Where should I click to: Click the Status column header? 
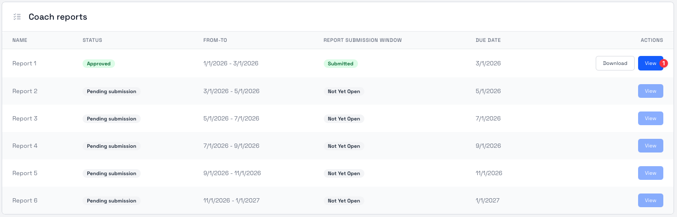pos(92,40)
